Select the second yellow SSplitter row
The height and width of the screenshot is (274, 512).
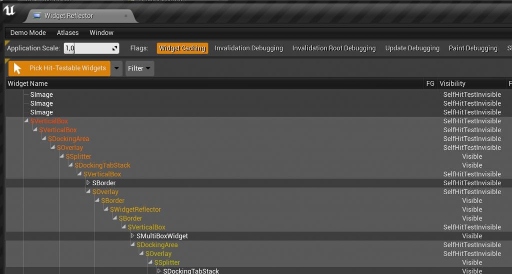(258, 262)
